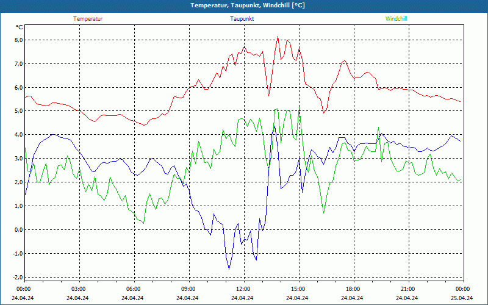The image size is (488, 305).
Task: Click the -2,0 y-axis value
Action: click(18, 277)
